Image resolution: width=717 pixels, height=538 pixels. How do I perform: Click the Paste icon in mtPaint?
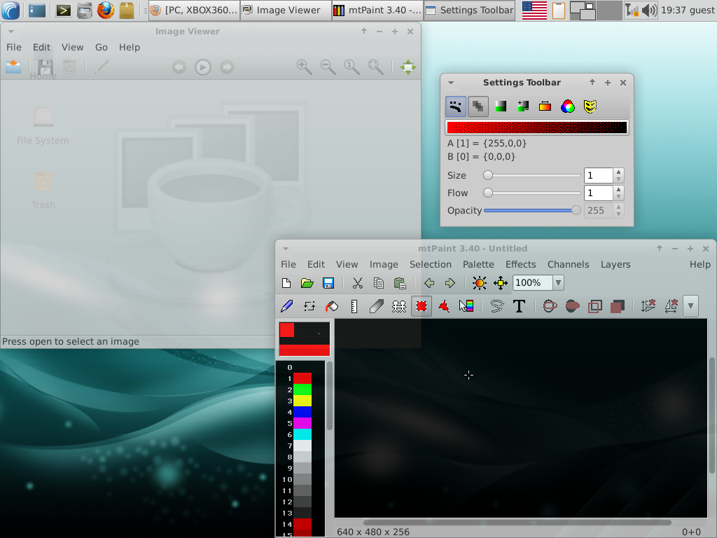[400, 283]
